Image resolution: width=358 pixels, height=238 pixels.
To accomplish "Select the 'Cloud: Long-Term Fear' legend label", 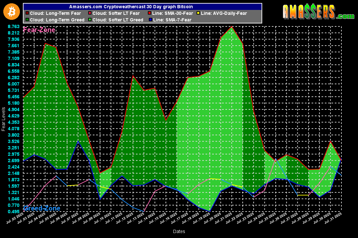I will (x=55, y=13).
